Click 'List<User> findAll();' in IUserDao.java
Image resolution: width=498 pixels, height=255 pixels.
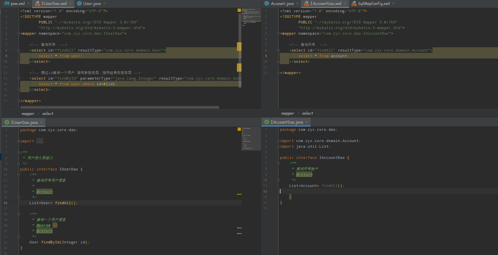tap(54, 203)
